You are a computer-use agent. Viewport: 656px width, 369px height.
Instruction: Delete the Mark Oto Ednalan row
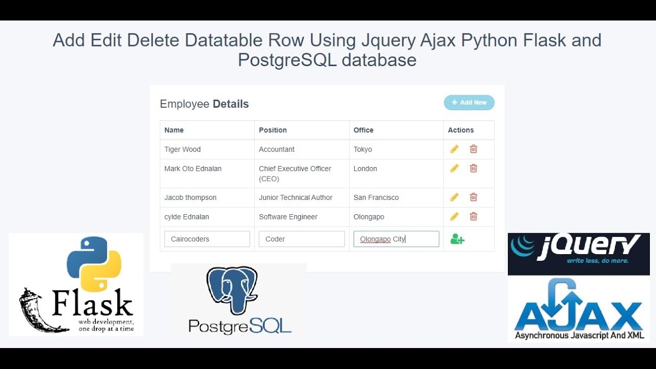tap(474, 168)
